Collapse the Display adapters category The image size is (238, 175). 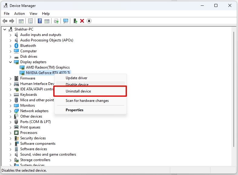(x=10, y=62)
